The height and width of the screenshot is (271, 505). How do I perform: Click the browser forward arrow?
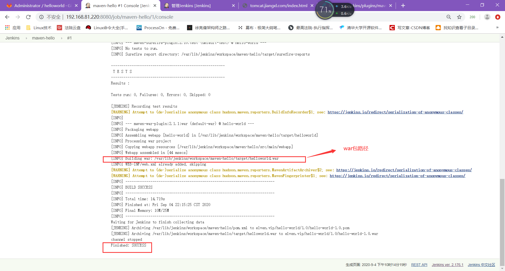(x=18, y=17)
